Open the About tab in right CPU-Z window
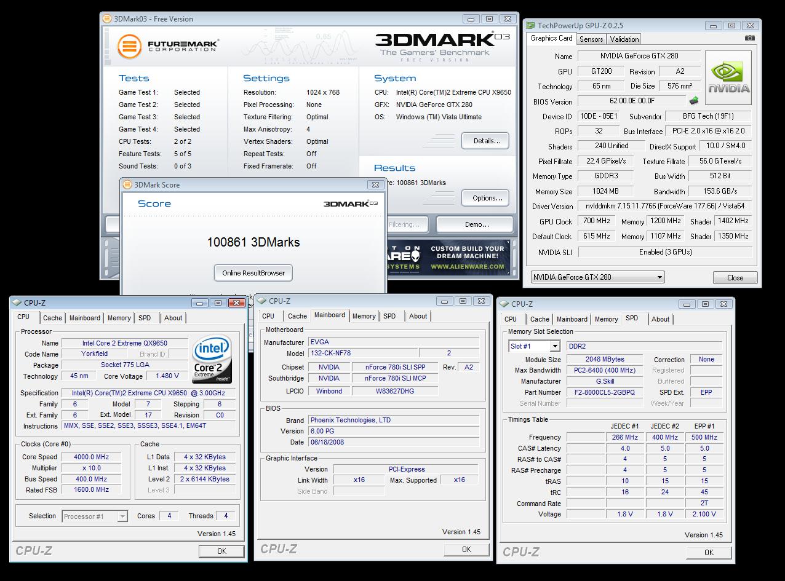Viewport: 785px width, 581px height. point(661,319)
